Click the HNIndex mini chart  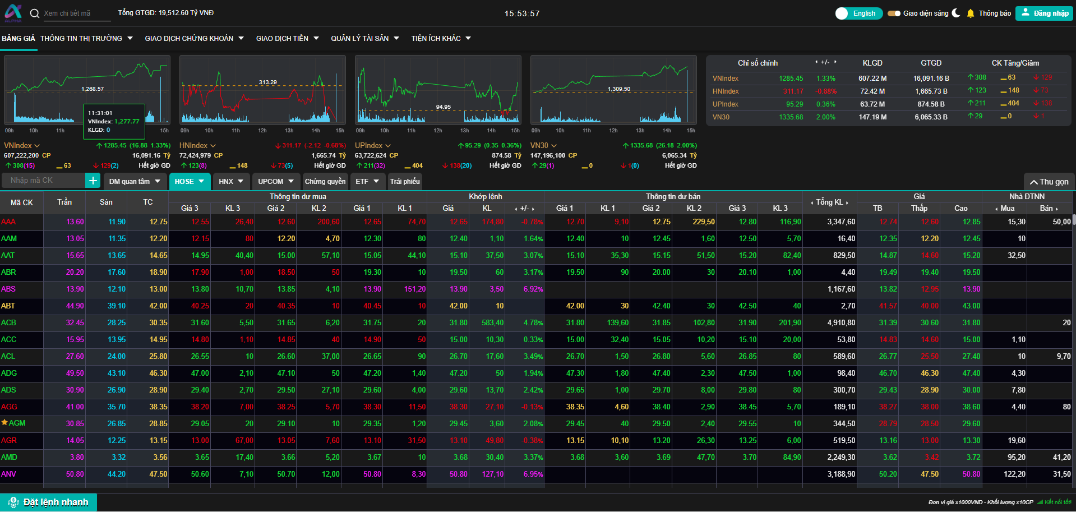262,90
